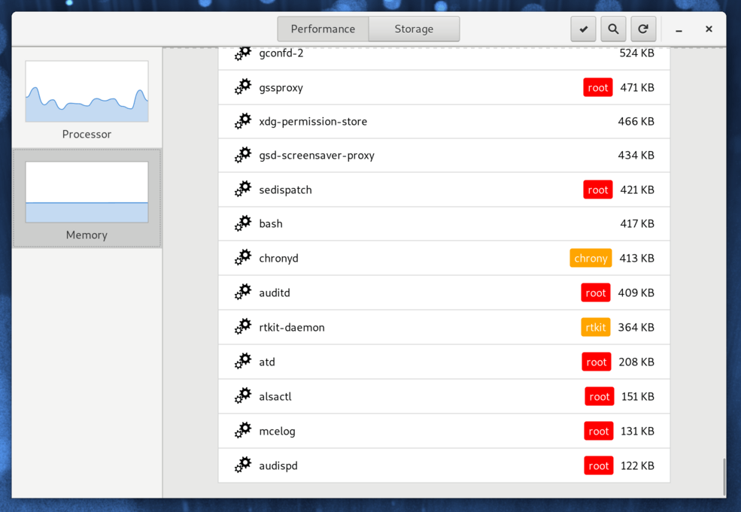Select the auditd process name
Image resolution: width=741 pixels, height=512 pixels.
(275, 292)
